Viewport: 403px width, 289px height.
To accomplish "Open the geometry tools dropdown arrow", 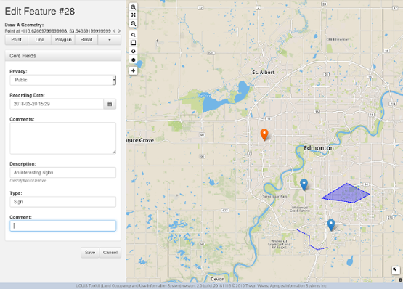I will point(110,40).
